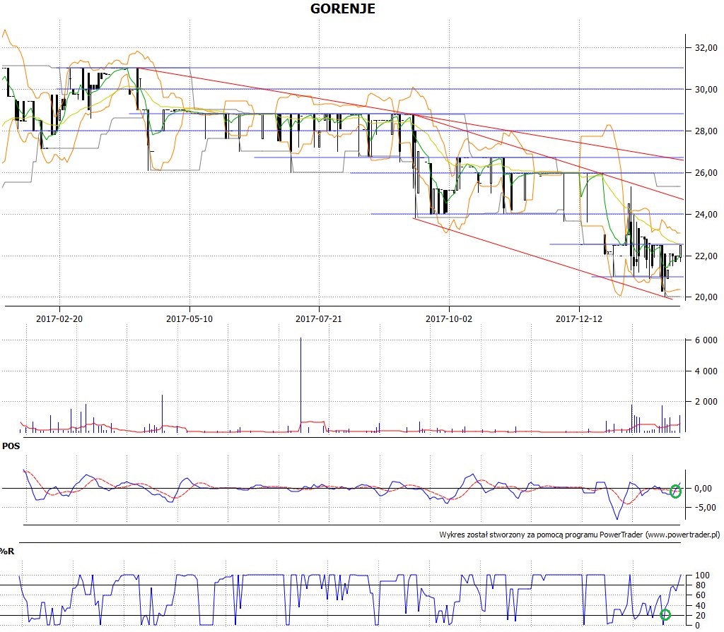724x632 pixels.
Task: Click the 32,00 price axis label
Action: (706, 47)
